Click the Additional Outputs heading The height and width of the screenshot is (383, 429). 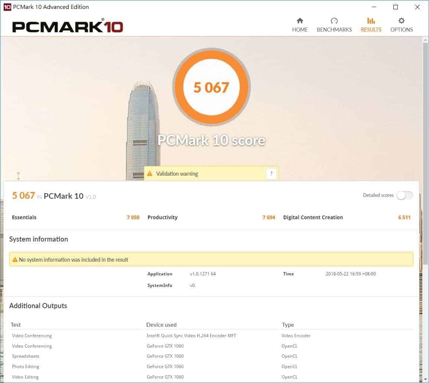[38, 306]
